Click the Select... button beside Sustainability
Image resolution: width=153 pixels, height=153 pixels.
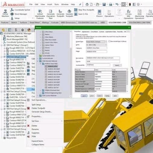pos(117,65)
